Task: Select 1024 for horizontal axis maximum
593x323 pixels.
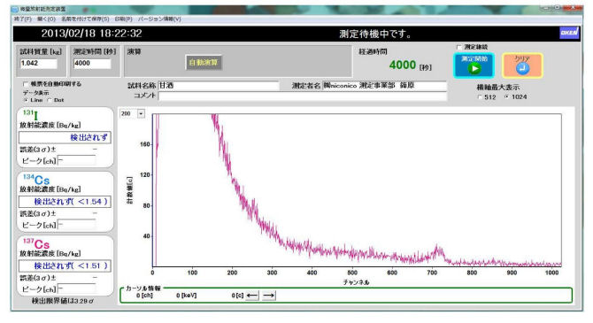Action: point(506,97)
